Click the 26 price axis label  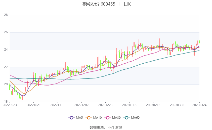6,32
